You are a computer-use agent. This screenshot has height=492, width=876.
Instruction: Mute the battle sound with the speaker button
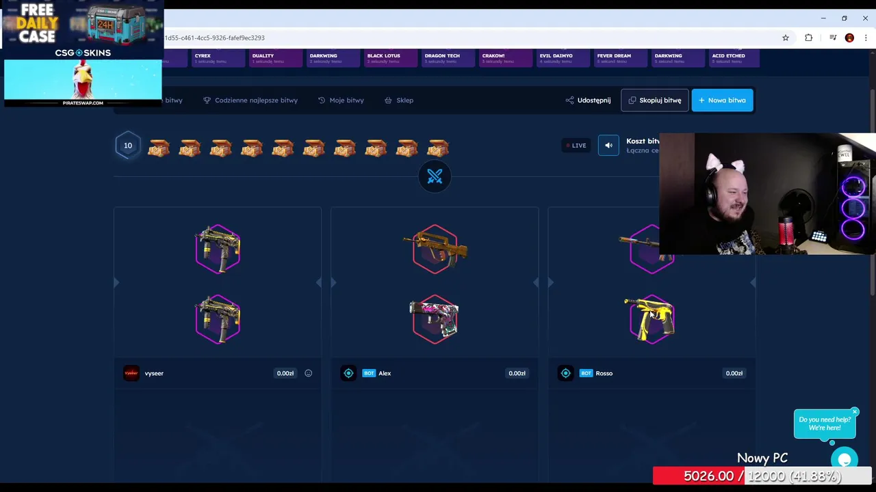[608, 145]
